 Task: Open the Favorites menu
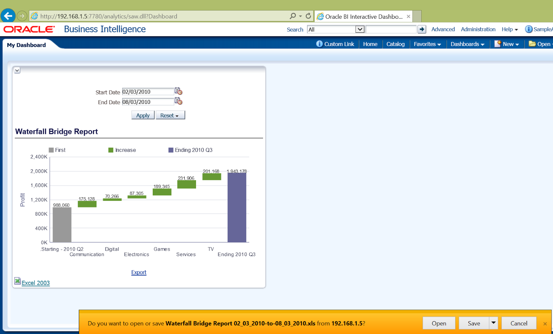click(x=427, y=44)
